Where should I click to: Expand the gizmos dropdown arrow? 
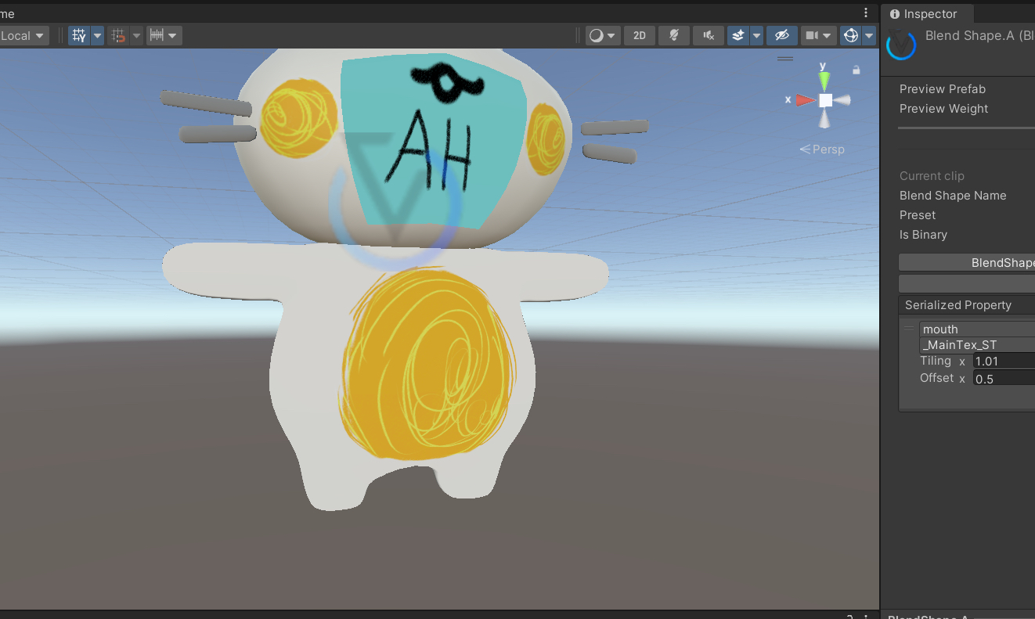pyautogui.click(x=869, y=35)
